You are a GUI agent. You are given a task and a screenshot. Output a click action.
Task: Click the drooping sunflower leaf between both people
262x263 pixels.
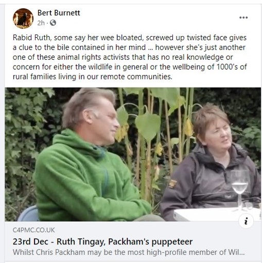pyautogui.click(x=148, y=125)
